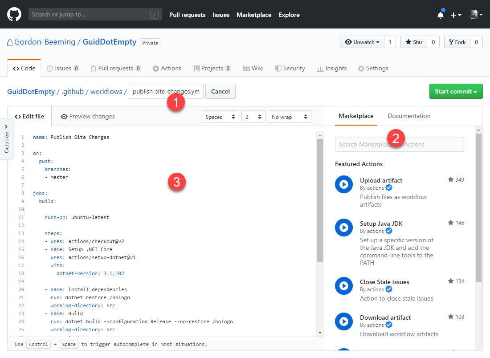Click the verified badge under Setup Java JDK
Viewport: 490px width, 358px height.
click(389, 231)
